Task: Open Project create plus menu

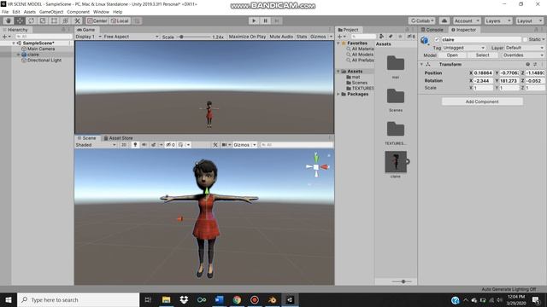Action: point(341,37)
